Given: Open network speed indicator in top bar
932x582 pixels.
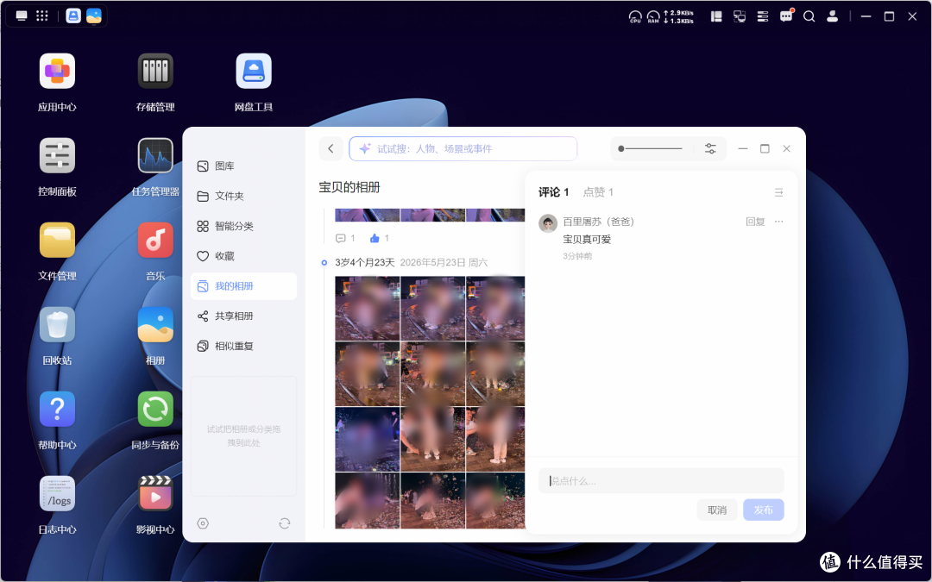Looking at the screenshot, I should [x=678, y=16].
